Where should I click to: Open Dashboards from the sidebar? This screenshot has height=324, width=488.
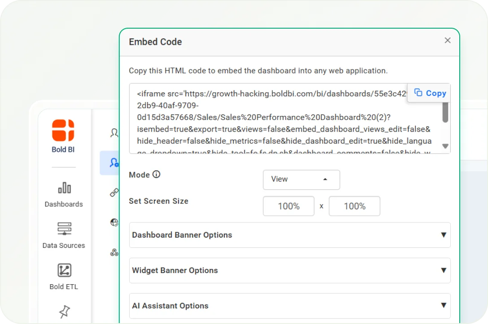(x=64, y=194)
